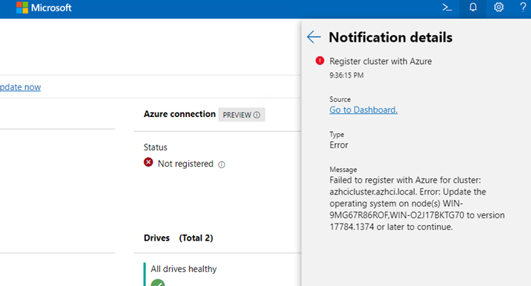Click the info icon next to Not registered
Image resolution: width=531 pixels, height=286 pixels.
coord(221,165)
